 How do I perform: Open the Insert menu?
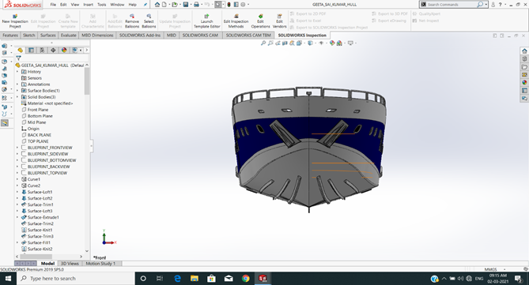88,5
